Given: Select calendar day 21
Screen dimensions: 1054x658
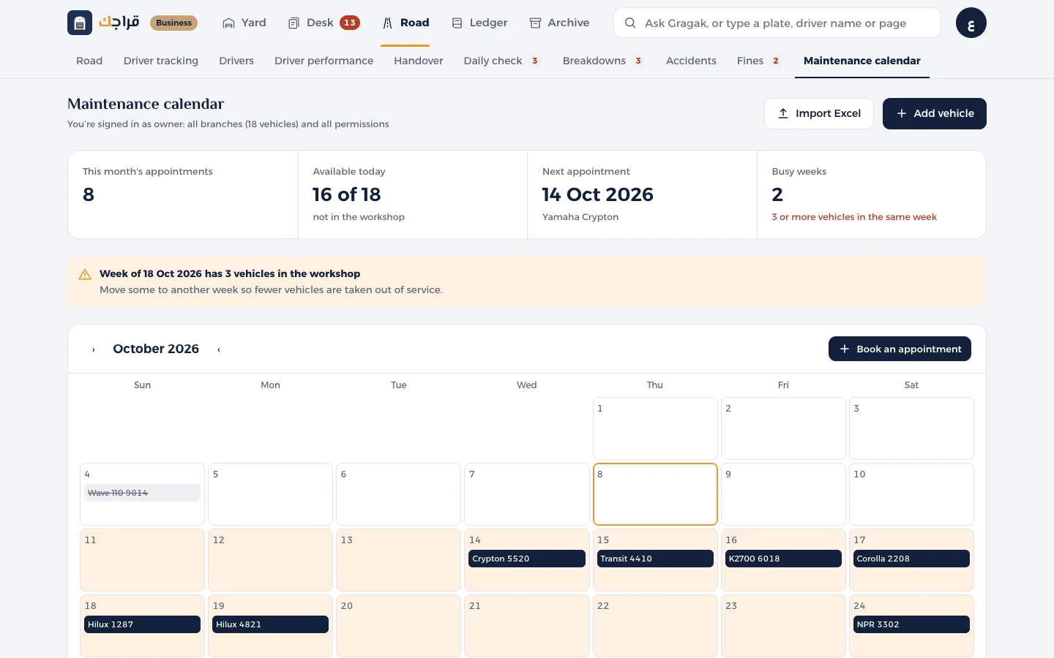Looking at the screenshot, I should point(527,626).
